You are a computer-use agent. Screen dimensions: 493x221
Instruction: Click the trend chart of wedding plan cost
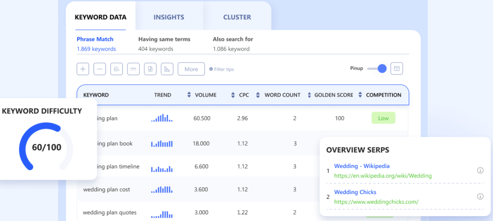point(162,190)
